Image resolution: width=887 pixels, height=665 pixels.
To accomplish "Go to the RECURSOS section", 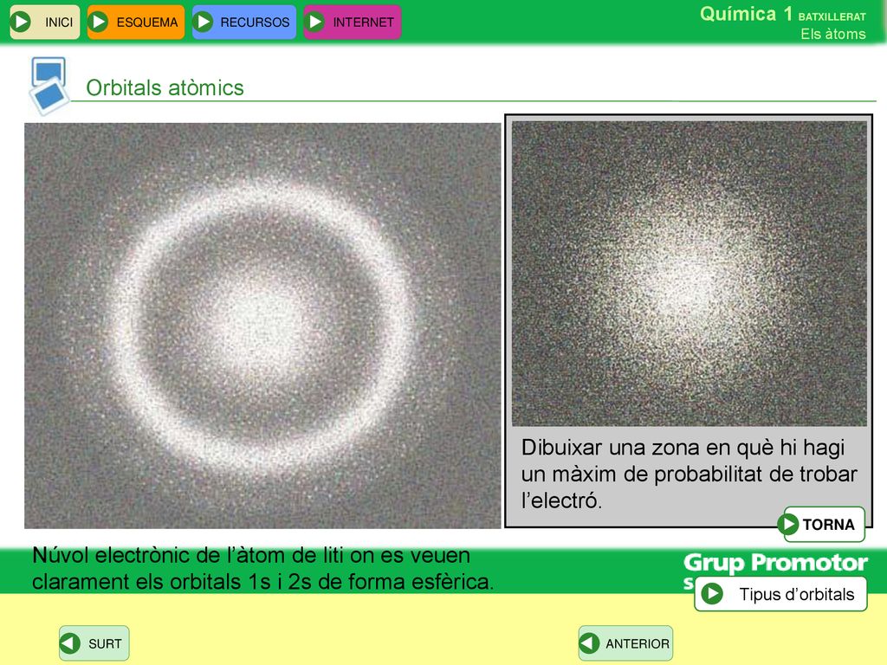I will pyautogui.click(x=243, y=22).
